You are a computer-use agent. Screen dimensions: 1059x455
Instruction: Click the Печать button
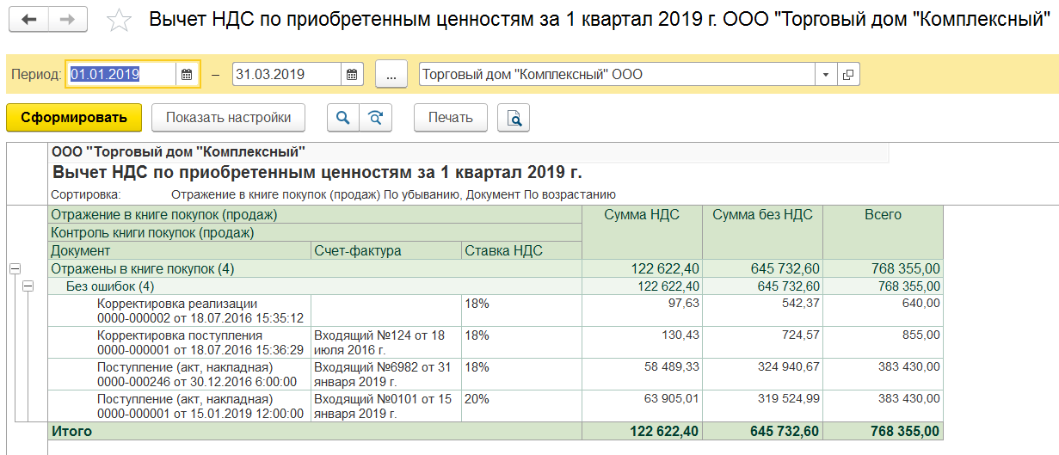pos(450,118)
